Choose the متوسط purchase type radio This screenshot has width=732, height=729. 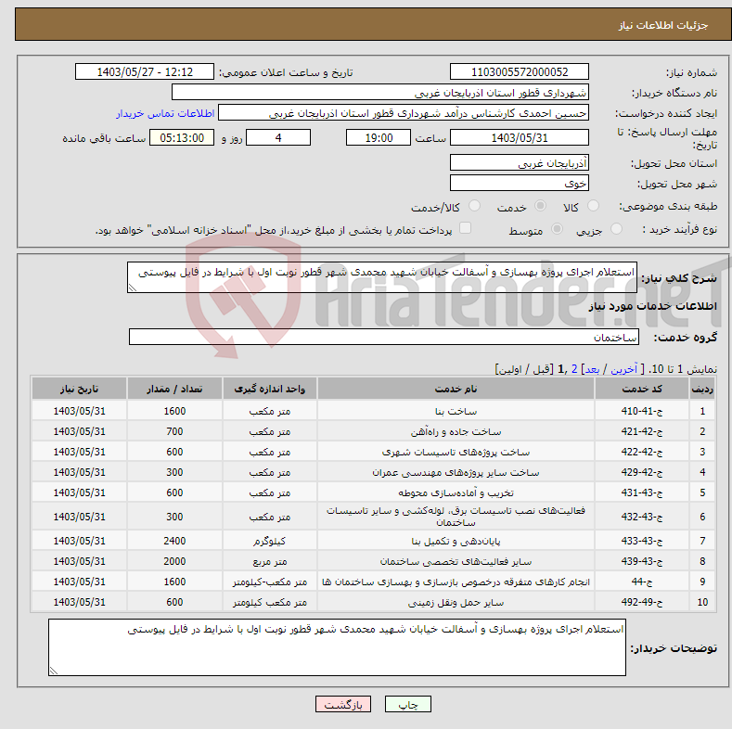pyautogui.click(x=557, y=229)
